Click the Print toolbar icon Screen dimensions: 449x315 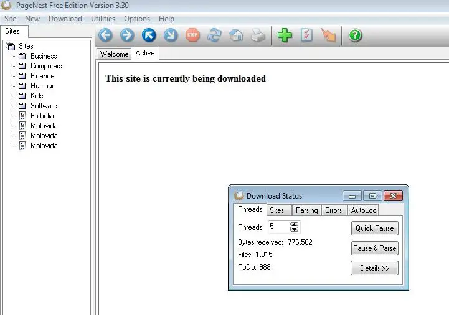coord(258,36)
